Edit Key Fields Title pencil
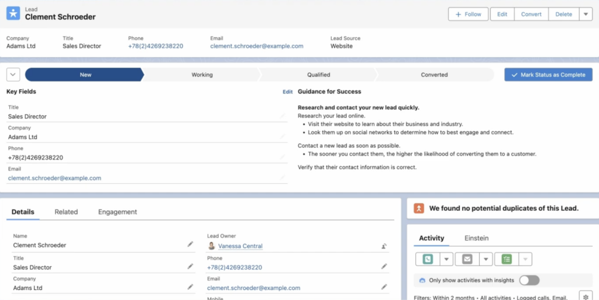Viewport: 599px width, 300px height. point(283,116)
